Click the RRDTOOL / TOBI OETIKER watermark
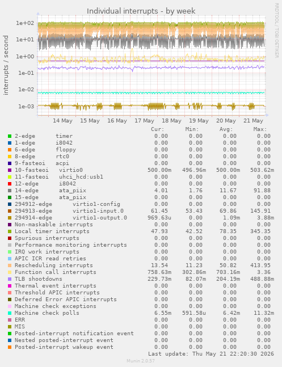This screenshot has height=367, width=282. [x=277, y=31]
